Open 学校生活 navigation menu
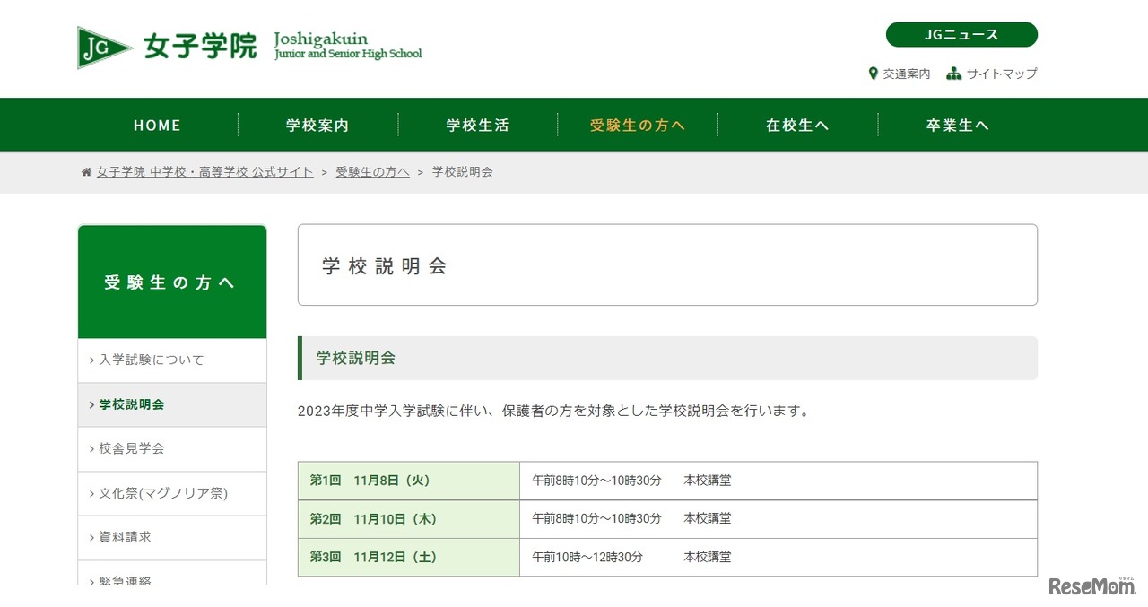This screenshot has width=1148, height=607. coord(478,126)
